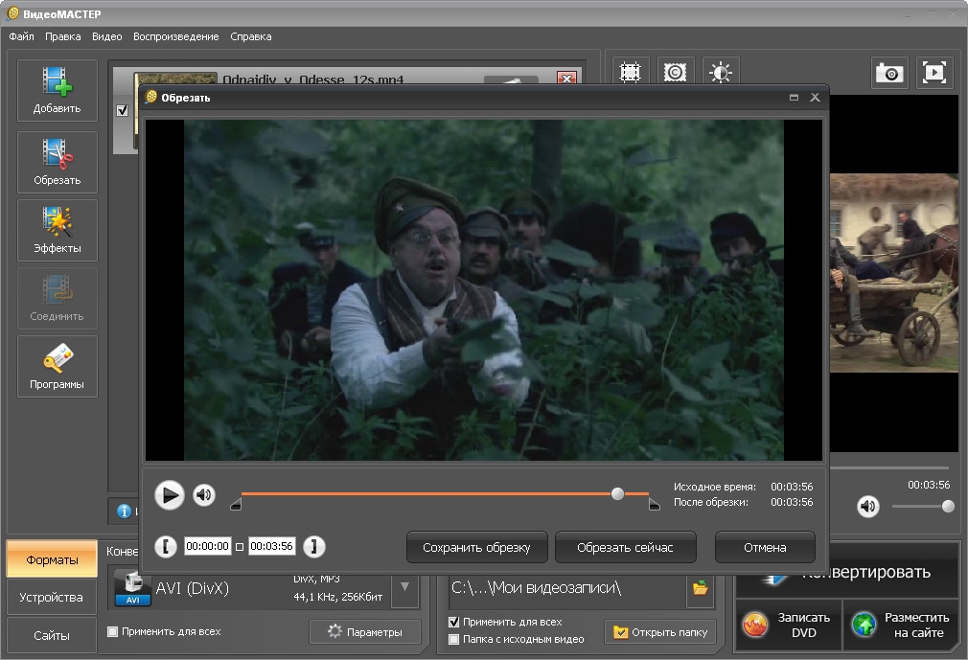Browse for output folder with folder icon
Screen dimensions: 968x660
coord(701,587)
